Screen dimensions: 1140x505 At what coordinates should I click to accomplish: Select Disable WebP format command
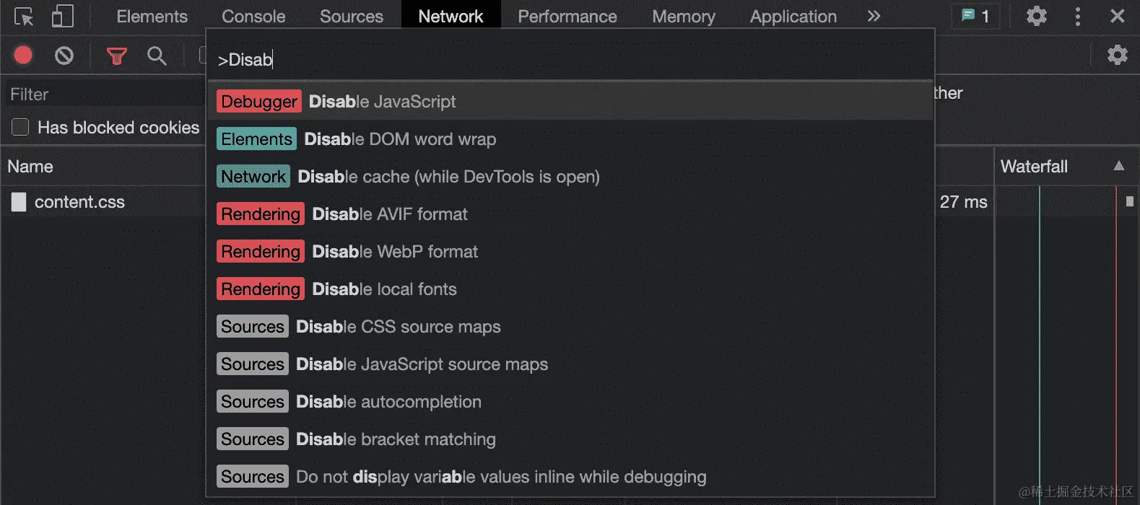(x=570, y=252)
